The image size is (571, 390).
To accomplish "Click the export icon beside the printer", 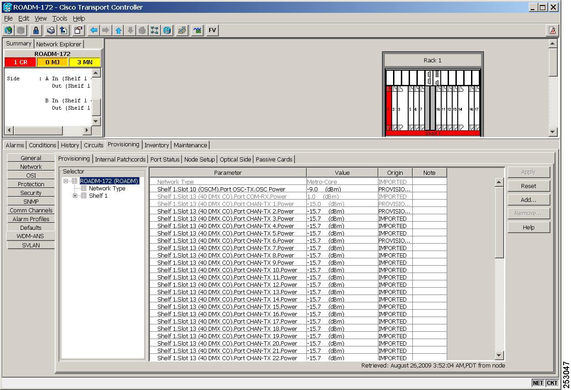I will [x=63, y=30].
